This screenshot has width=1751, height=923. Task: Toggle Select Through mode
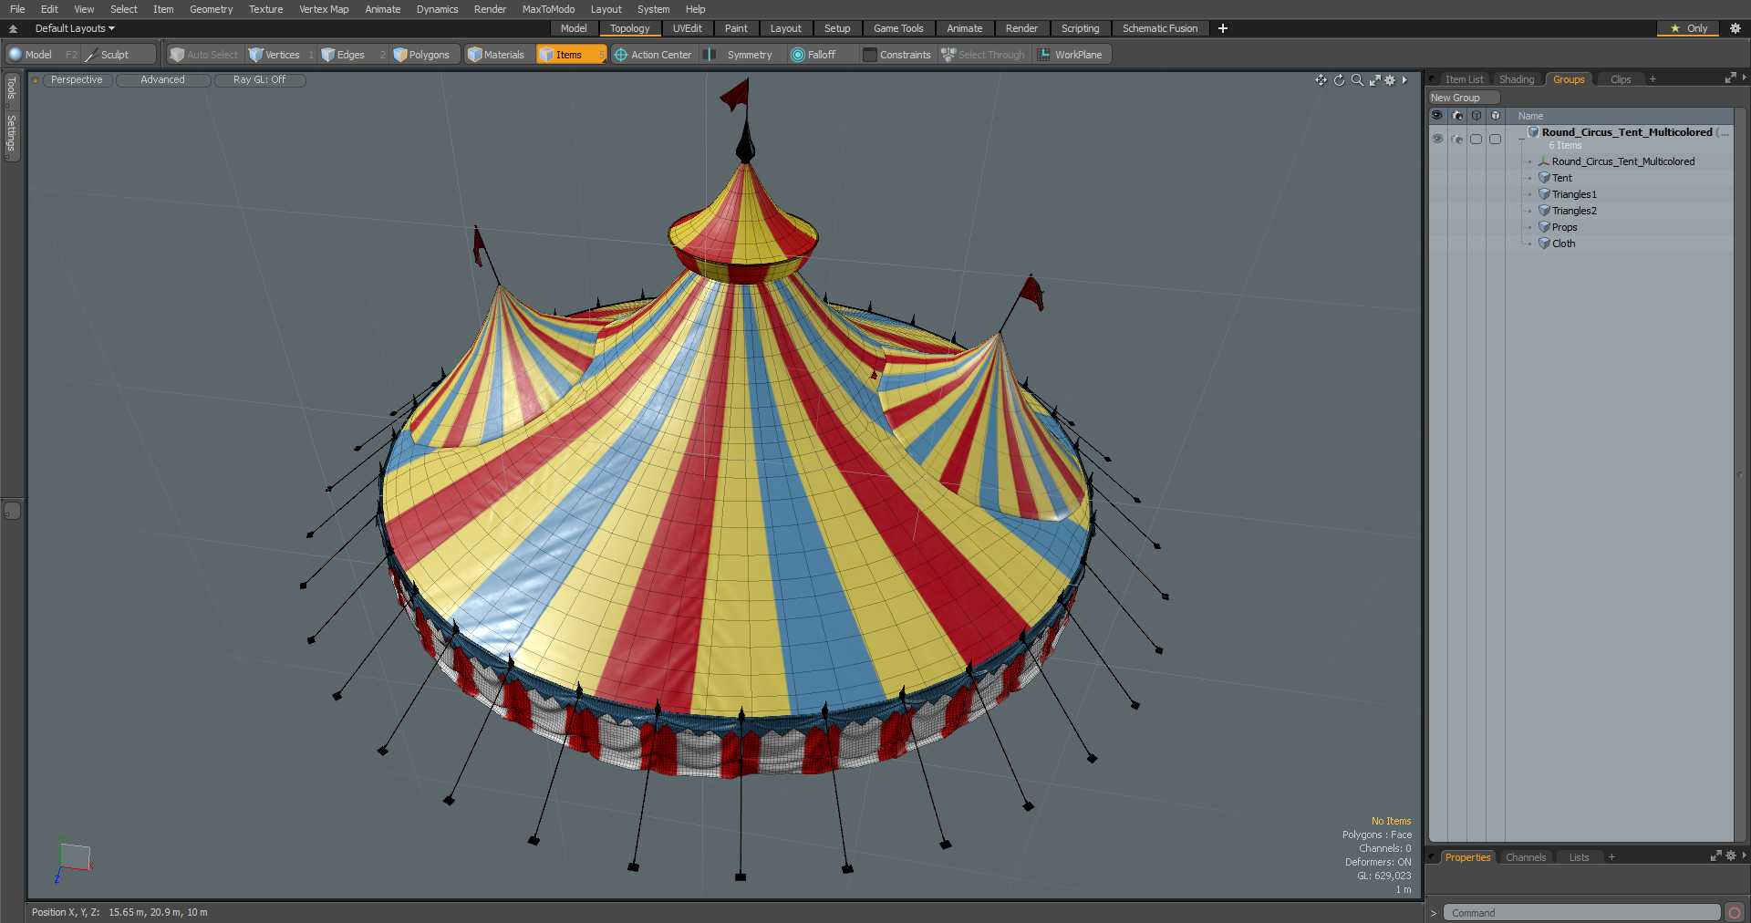[982, 55]
